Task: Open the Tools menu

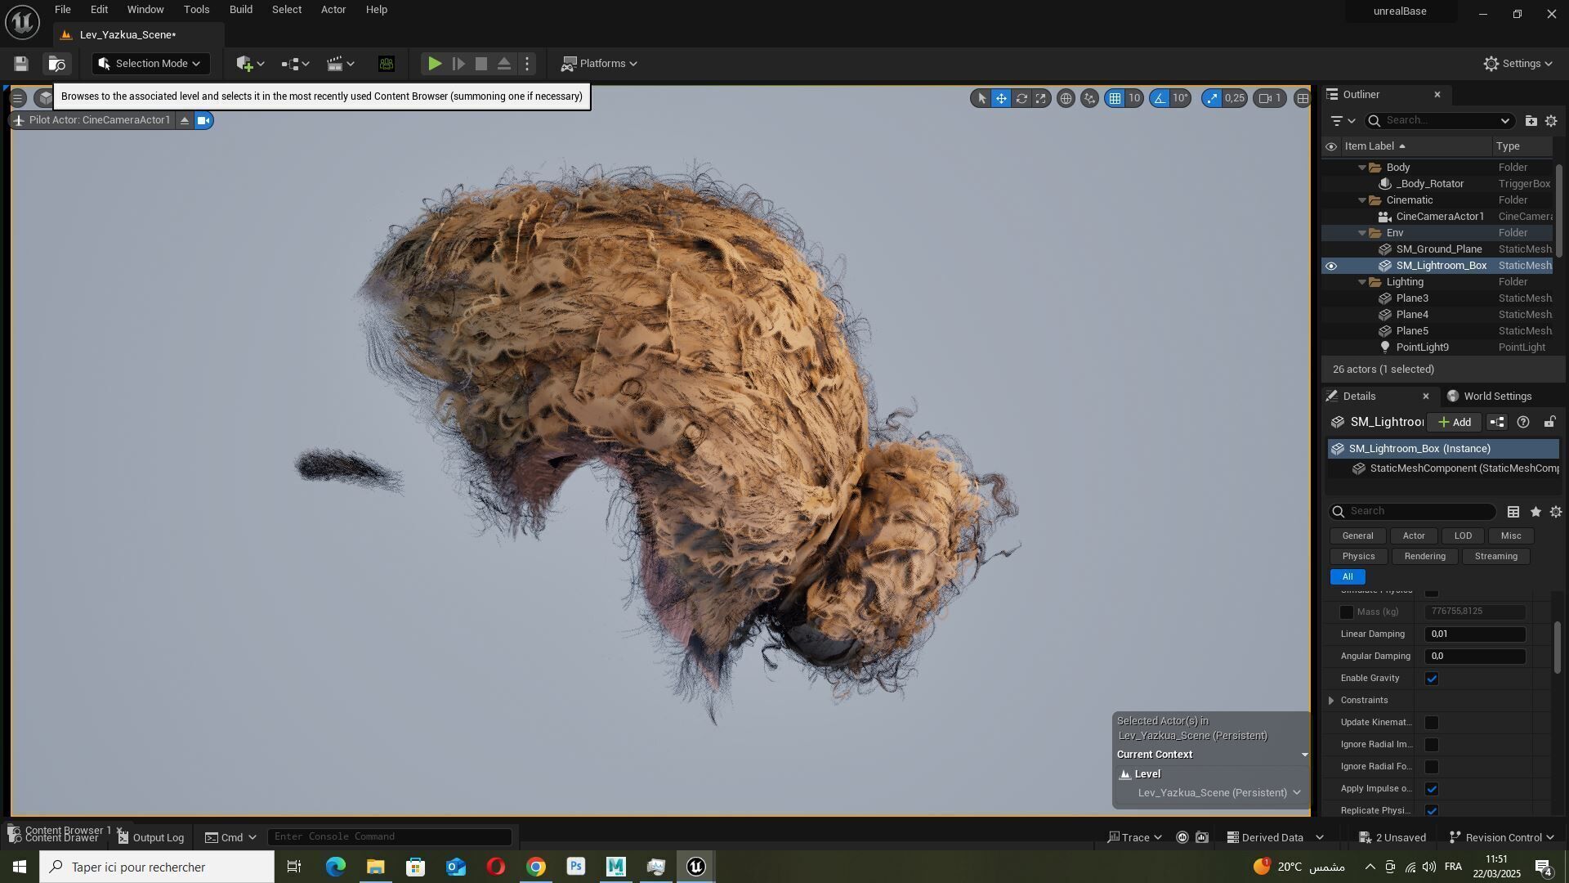Action: 196,10
